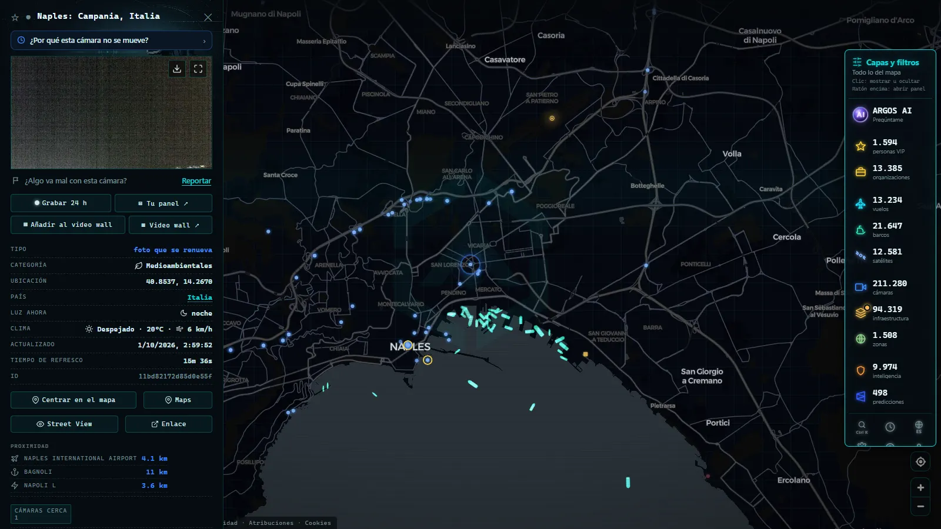Open ARGOS AI assistant

click(x=890, y=114)
